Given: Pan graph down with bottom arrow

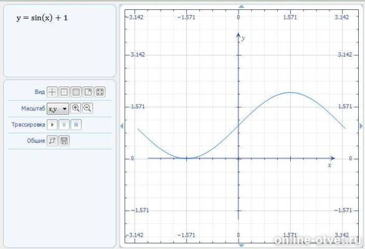Looking at the screenshot, I should point(242,245).
